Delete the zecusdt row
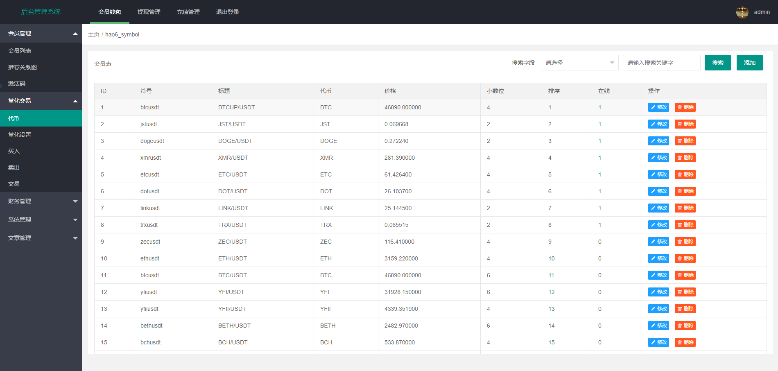Screen dimensions: 778x371 pos(685,242)
